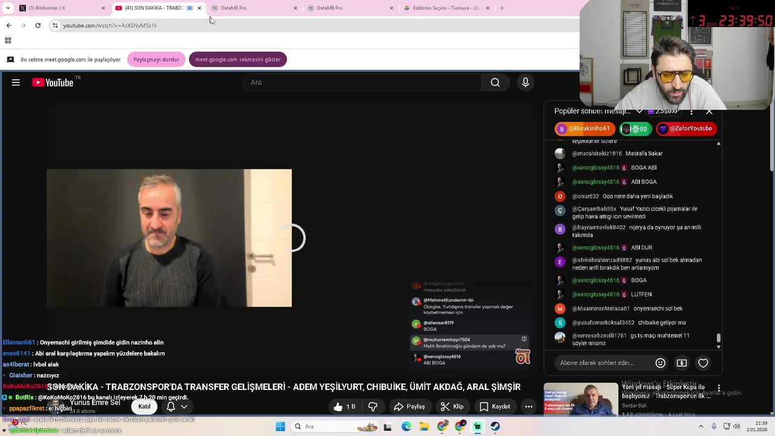Select chat message from @onur632
The height and width of the screenshot is (436, 775).
[x=622, y=196]
